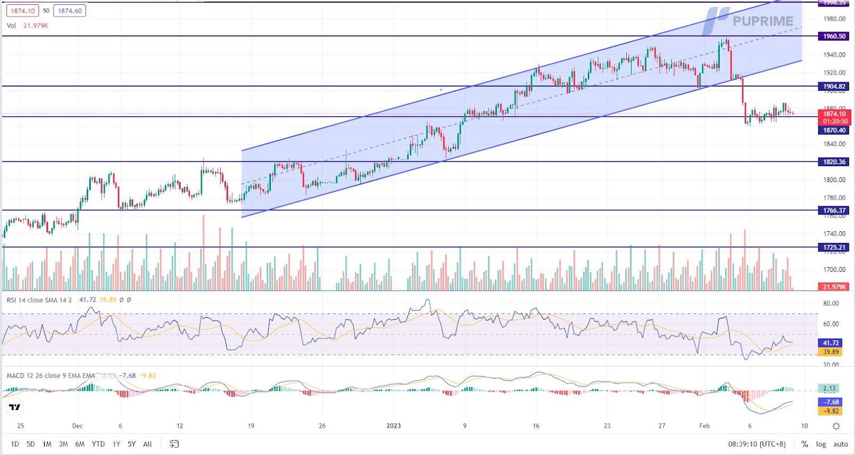855x455 pixels.
Task: Open the go-to-date calendar icon
Action: point(174,444)
